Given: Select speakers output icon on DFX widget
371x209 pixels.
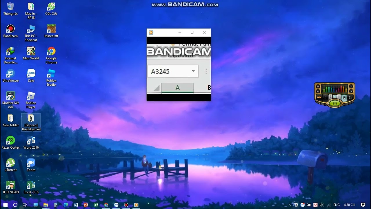Looking at the screenshot, I should pyautogui.click(x=344, y=98).
